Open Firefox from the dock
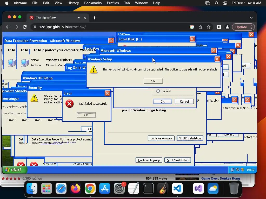This screenshot has height=199, width=266. (x=76, y=188)
